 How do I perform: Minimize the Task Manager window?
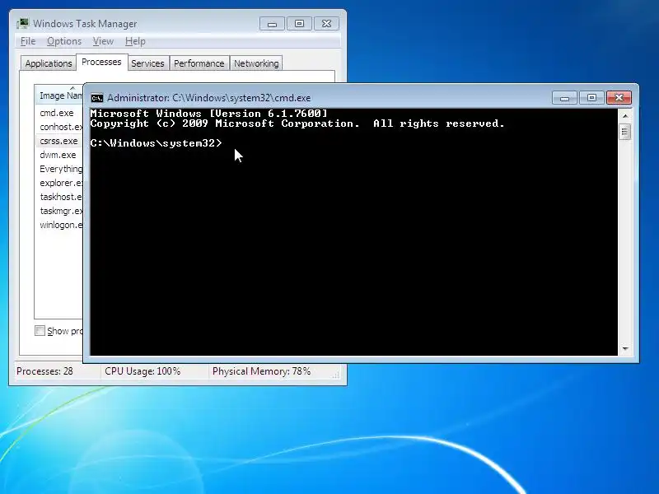coord(272,24)
